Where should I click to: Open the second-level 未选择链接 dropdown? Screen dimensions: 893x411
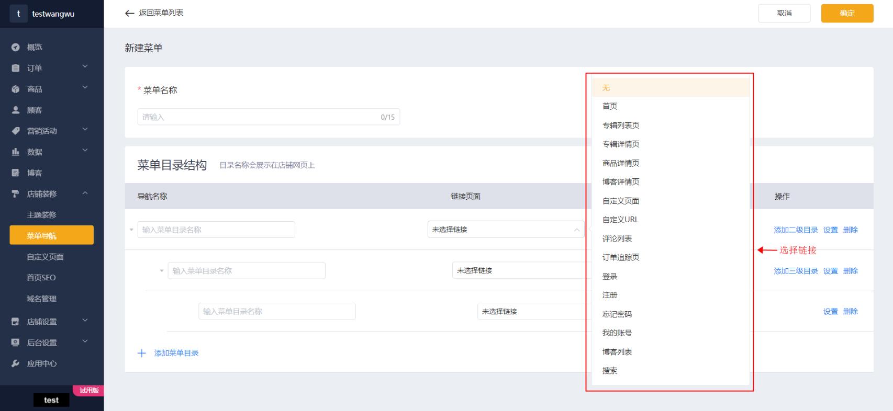518,270
